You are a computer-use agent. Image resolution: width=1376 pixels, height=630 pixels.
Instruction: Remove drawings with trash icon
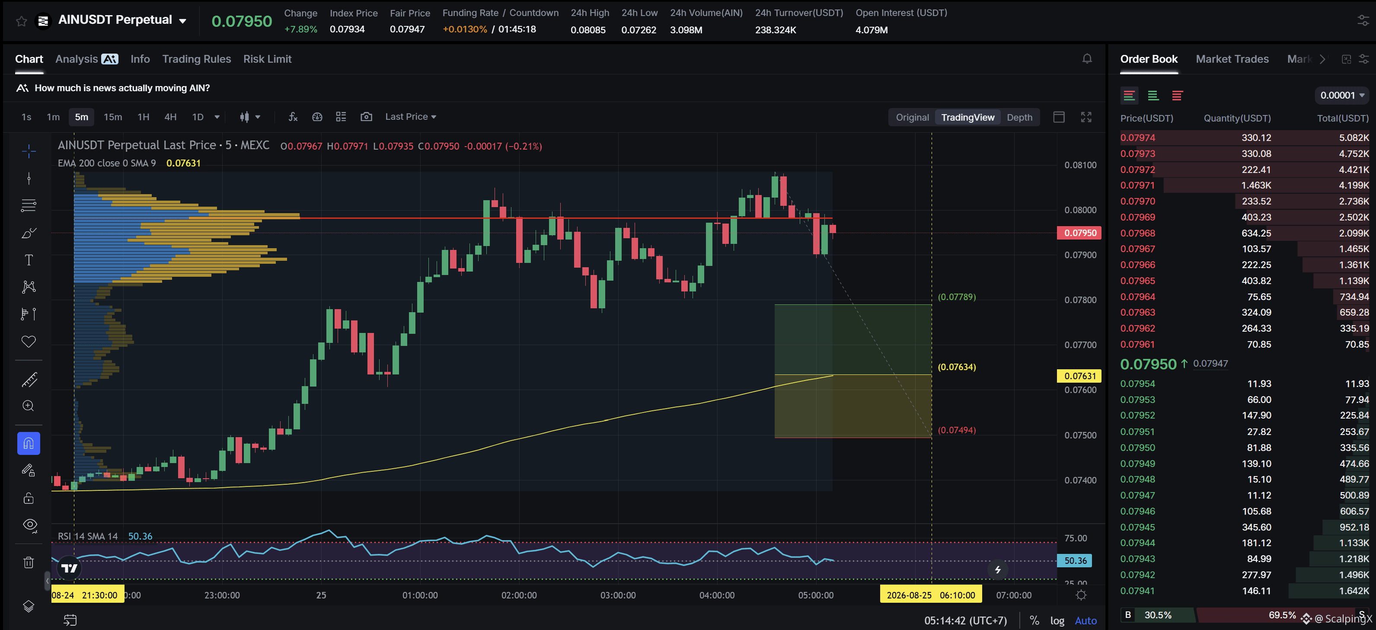(29, 562)
